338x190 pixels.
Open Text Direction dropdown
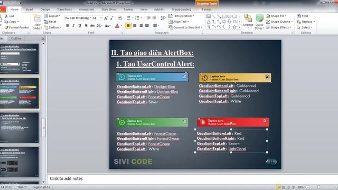[x=181, y=16]
